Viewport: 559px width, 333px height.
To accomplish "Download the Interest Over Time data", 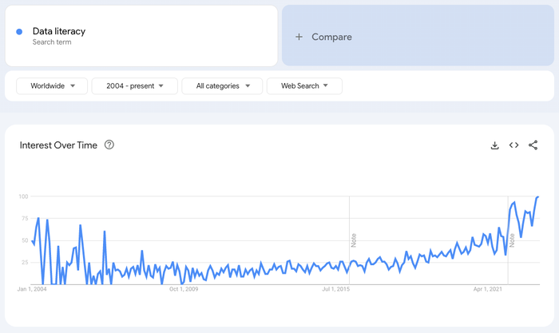I will (x=494, y=145).
